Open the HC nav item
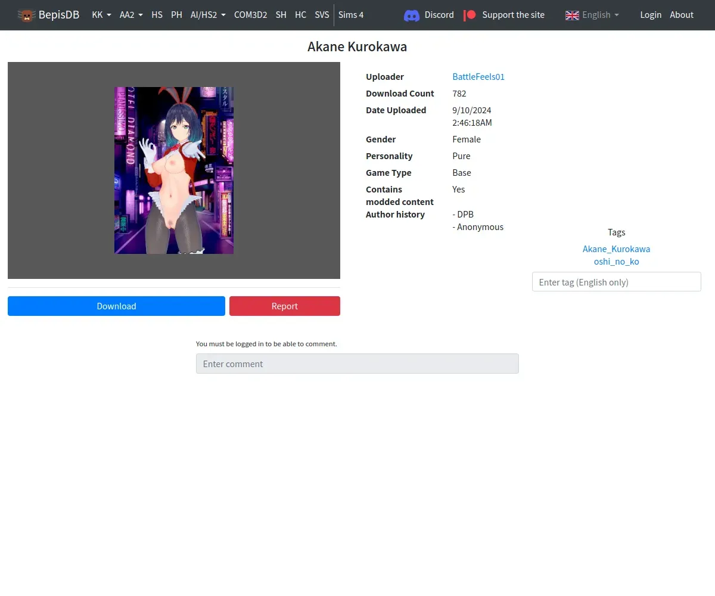The height and width of the screenshot is (596, 715). [300, 15]
